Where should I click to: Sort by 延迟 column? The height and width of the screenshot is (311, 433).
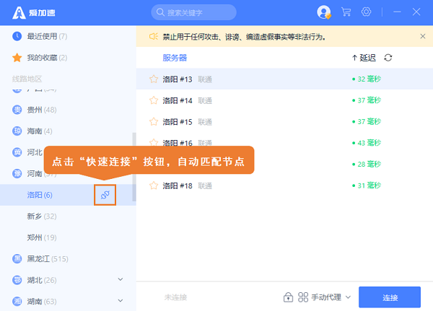[x=364, y=58]
